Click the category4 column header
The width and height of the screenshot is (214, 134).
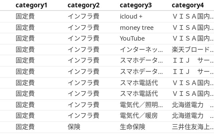tap(188, 5)
